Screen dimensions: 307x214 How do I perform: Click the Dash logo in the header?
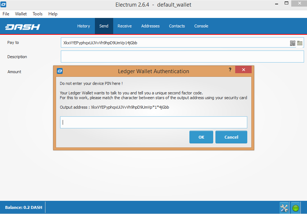22,27
